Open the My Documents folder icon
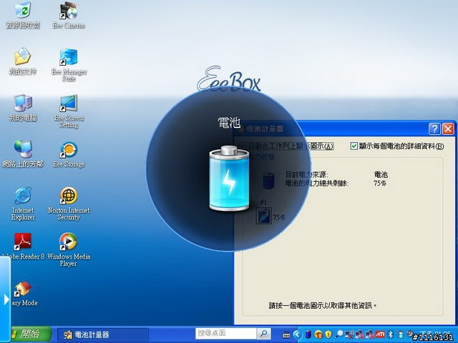 coord(23,61)
